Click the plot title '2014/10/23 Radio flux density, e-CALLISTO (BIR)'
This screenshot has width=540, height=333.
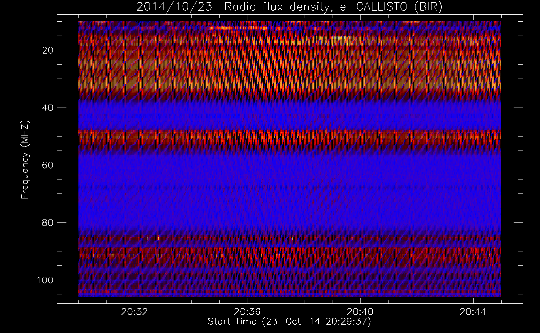click(x=289, y=7)
